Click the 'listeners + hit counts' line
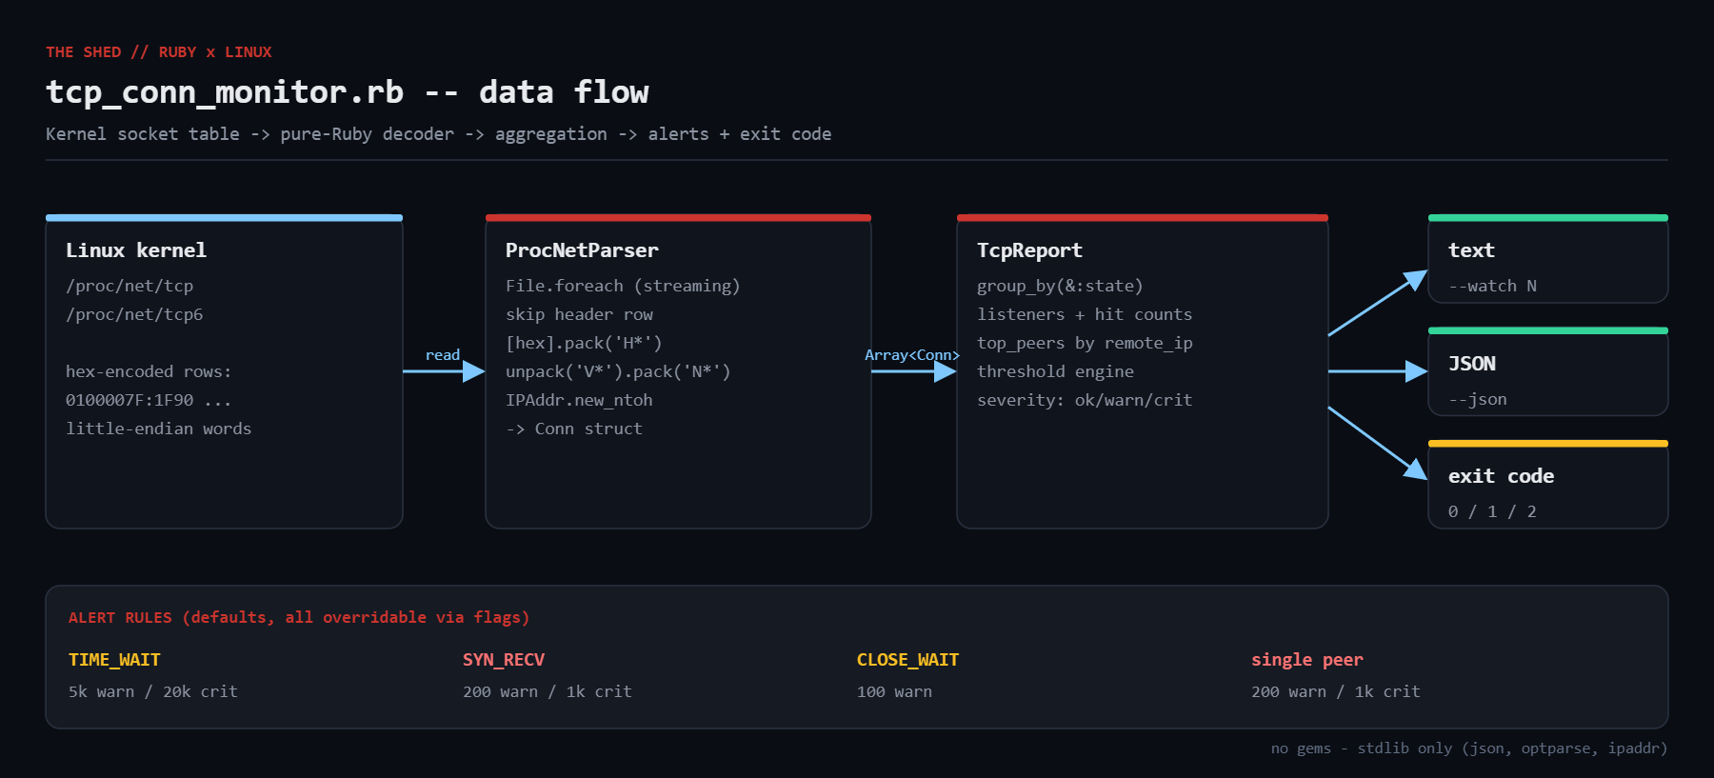The width and height of the screenshot is (1714, 778). tap(1085, 314)
